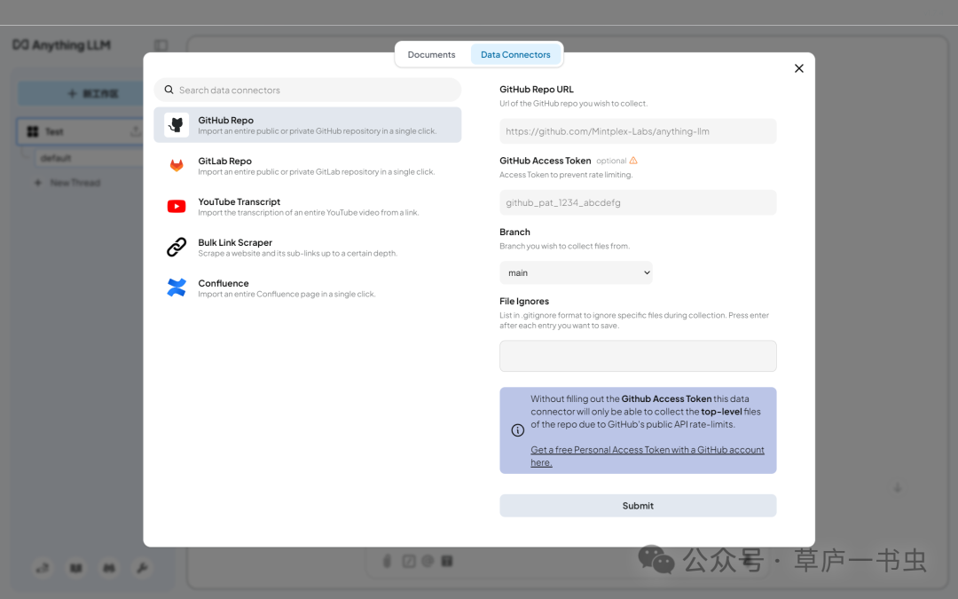Focus the Search data connectors field

(307, 90)
